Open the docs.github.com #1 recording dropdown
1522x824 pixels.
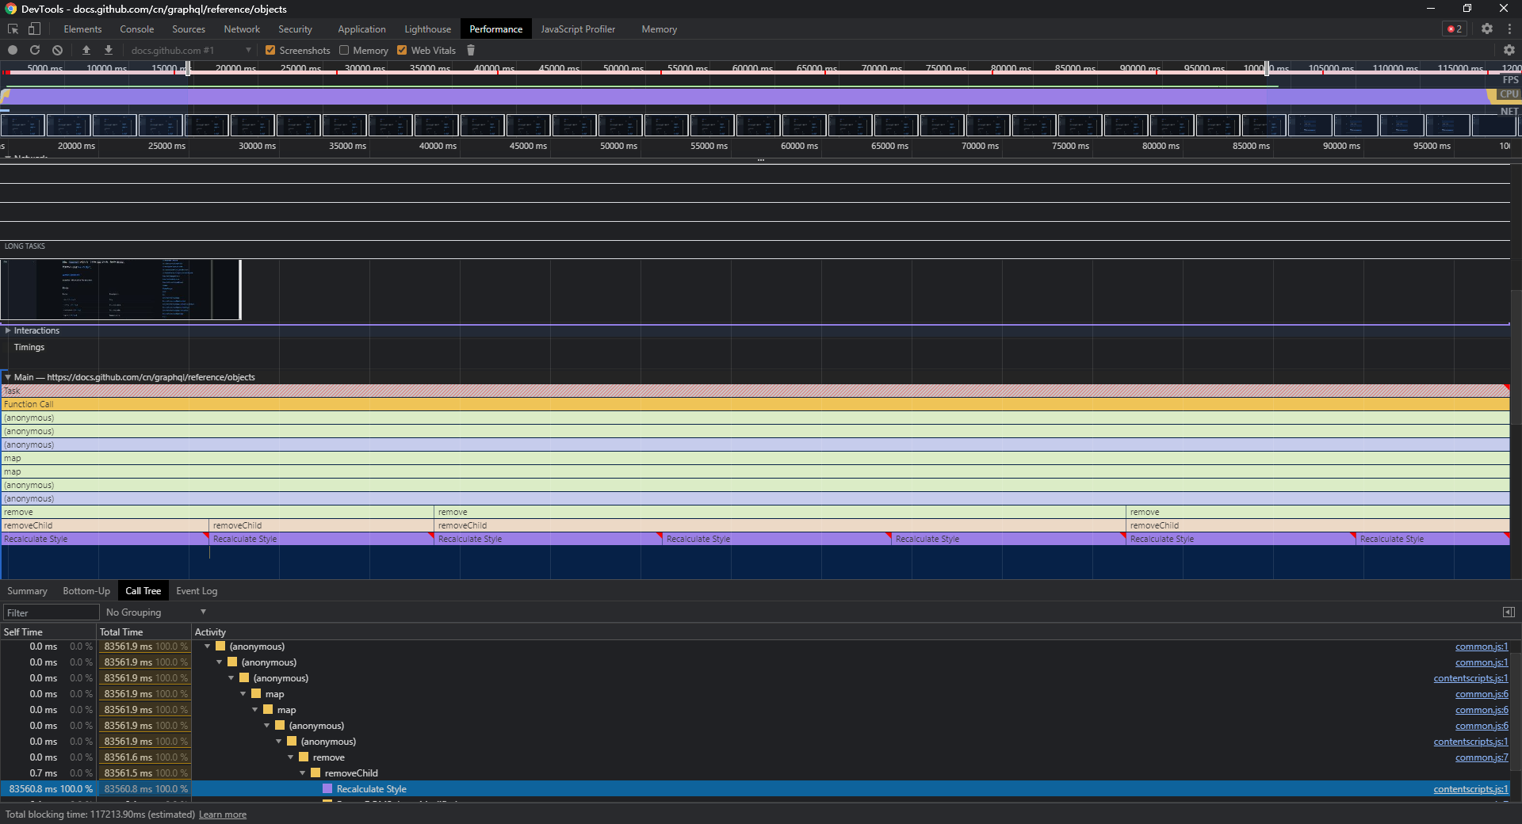pyautogui.click(x=190, y=50)
